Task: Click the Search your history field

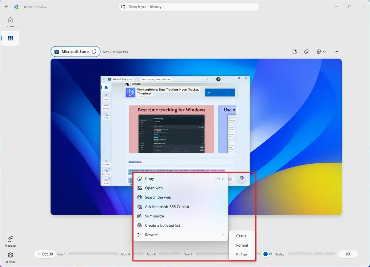Action: (189, 6)
